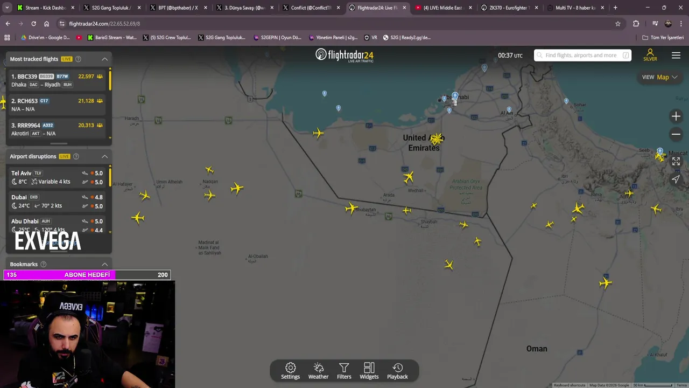Open Abu Dhabi AUH disruption entry
Screen dimensions: 689x388
point(57,225)
